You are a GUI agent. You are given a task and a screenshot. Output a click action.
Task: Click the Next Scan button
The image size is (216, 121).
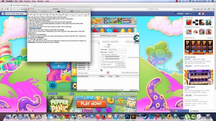(114, 42)
